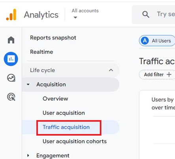
Task: Open User acquisition cohorts report
Action: click(x=75, y=141)
